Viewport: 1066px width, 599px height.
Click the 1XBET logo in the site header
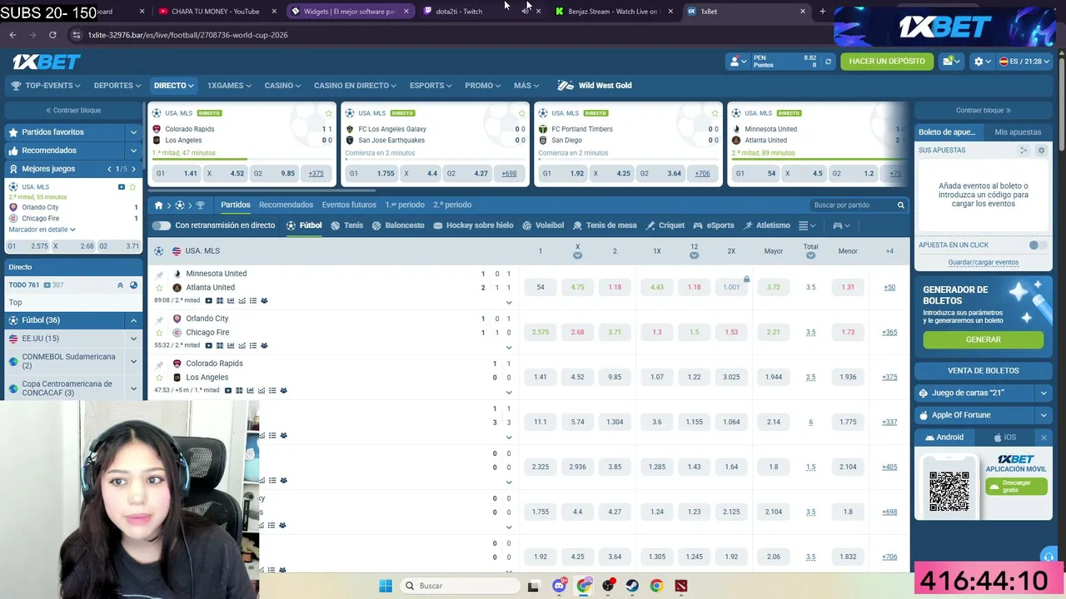47,62
